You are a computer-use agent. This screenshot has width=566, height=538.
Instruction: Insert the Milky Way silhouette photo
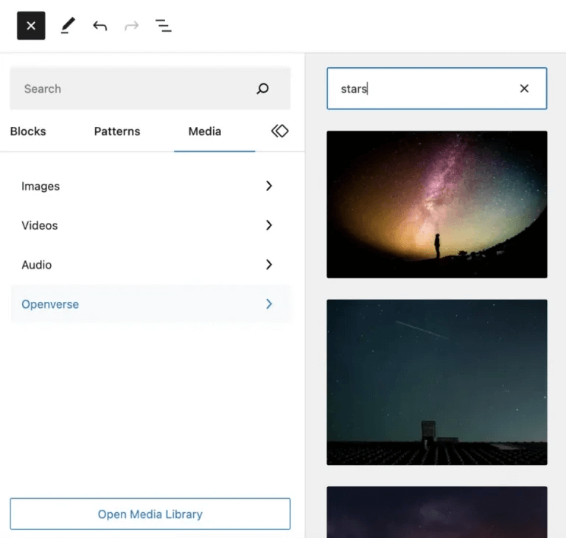pos(437,204)
